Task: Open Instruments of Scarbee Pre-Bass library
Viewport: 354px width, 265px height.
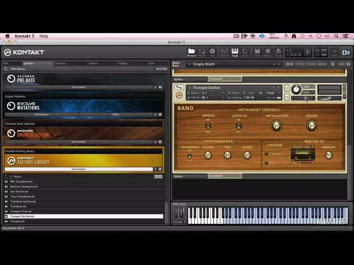Action: tap(79, 87)
